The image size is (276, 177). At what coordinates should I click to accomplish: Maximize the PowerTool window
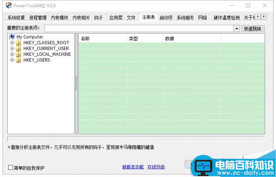[248, 6]
